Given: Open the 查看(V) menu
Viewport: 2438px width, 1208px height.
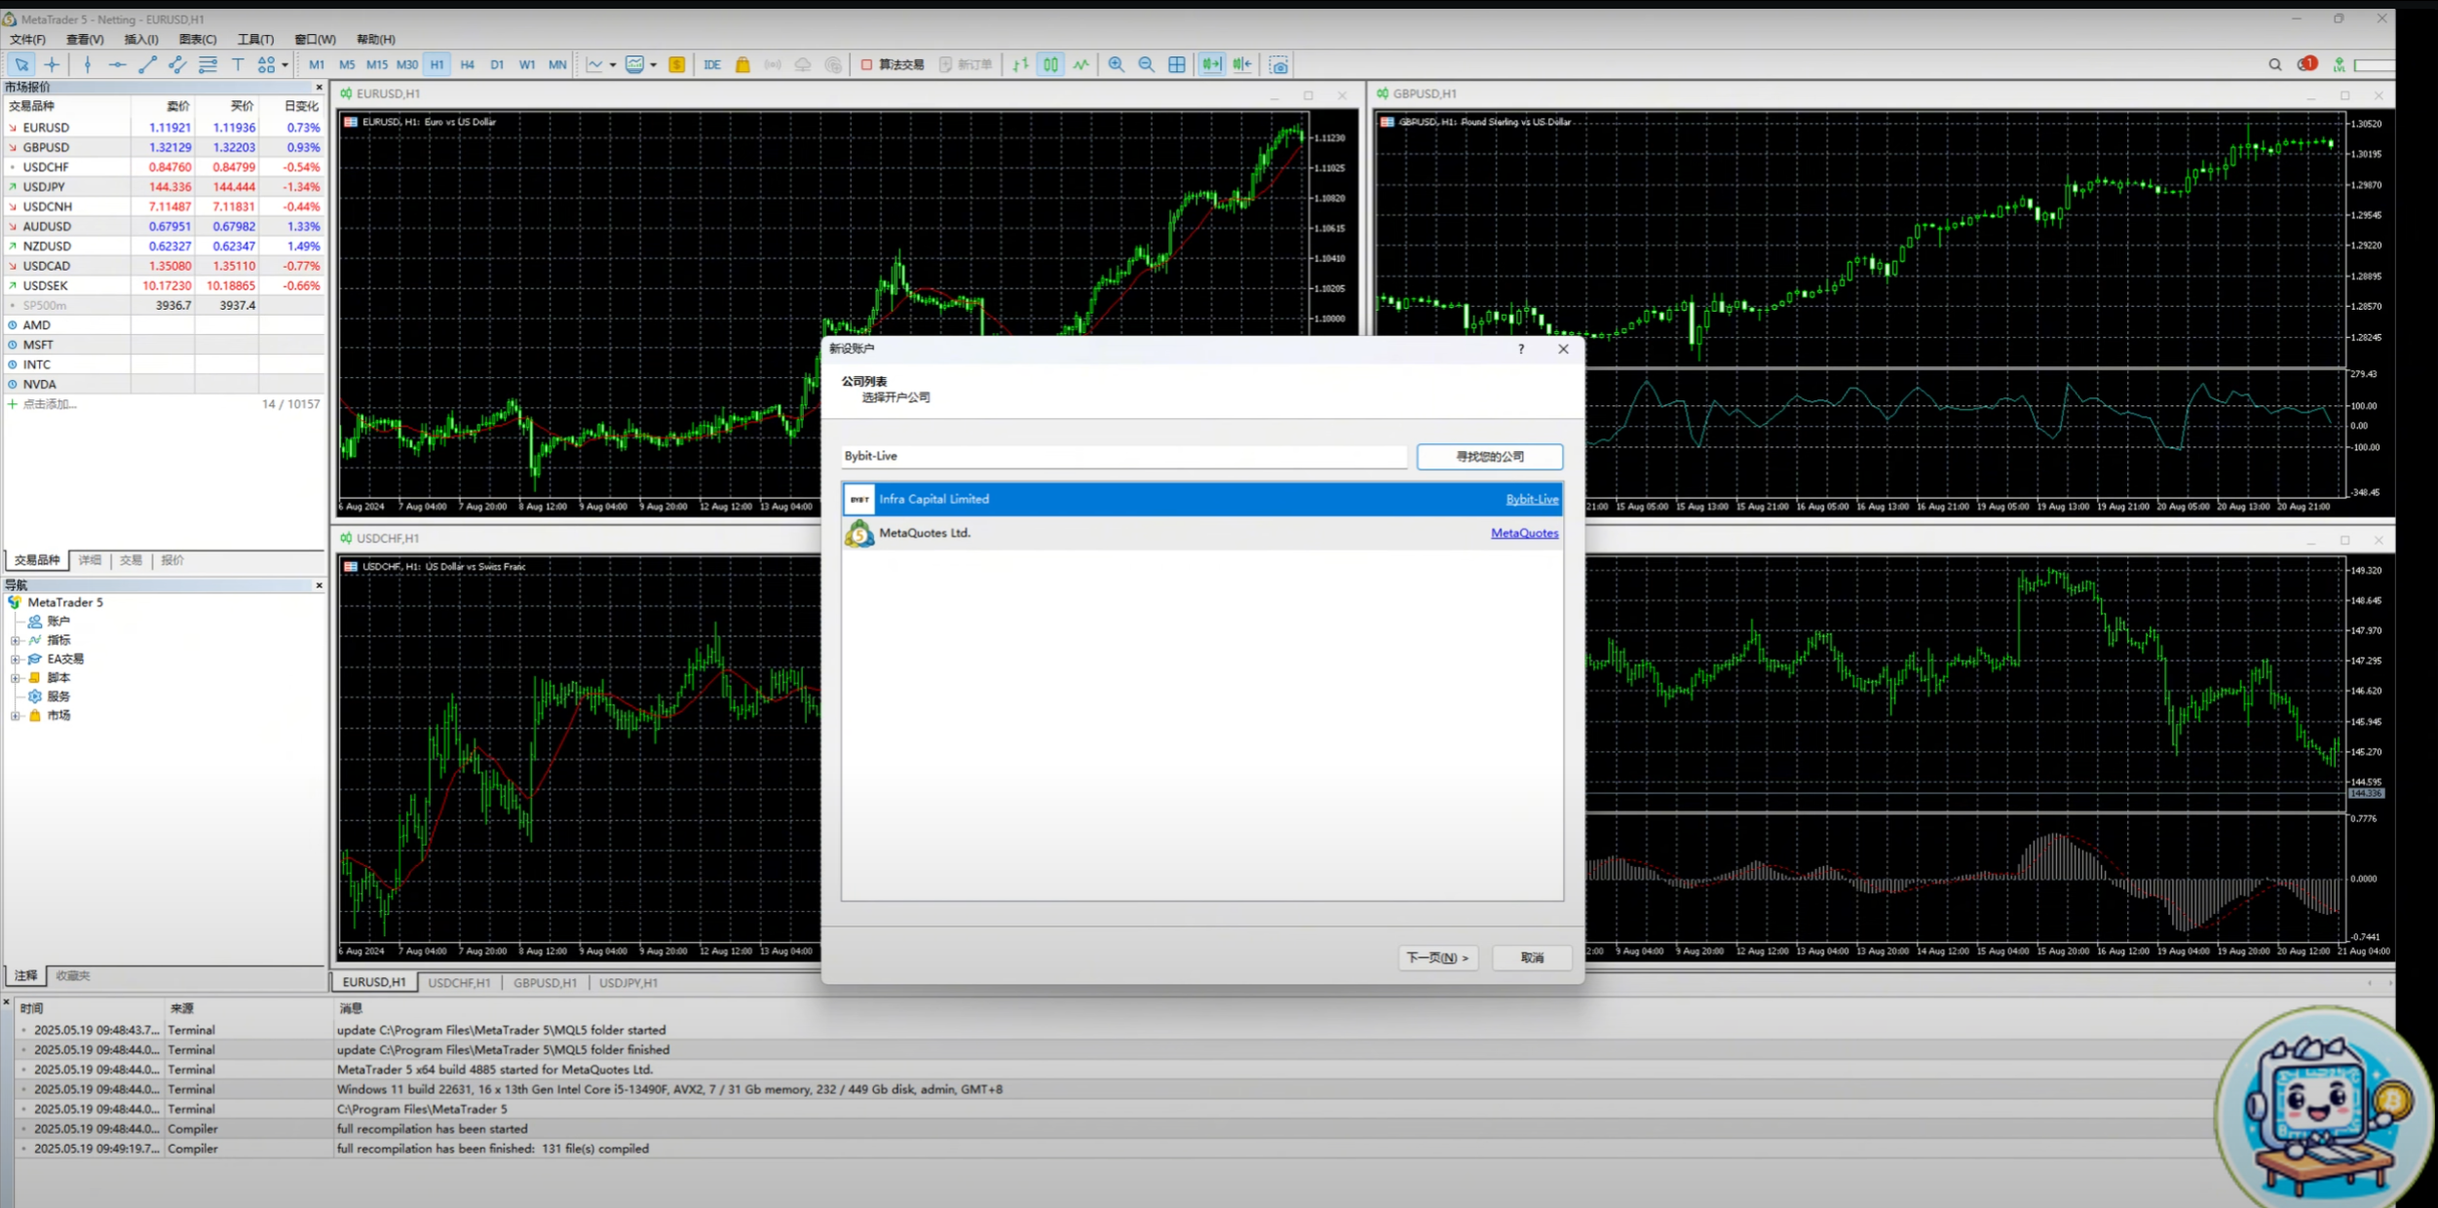Looking at the screenshot, I should (85, 39).
